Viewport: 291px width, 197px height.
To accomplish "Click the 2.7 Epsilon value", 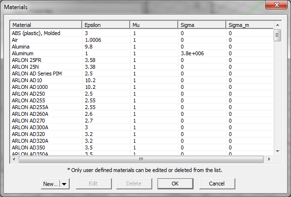I will [88, 121].
